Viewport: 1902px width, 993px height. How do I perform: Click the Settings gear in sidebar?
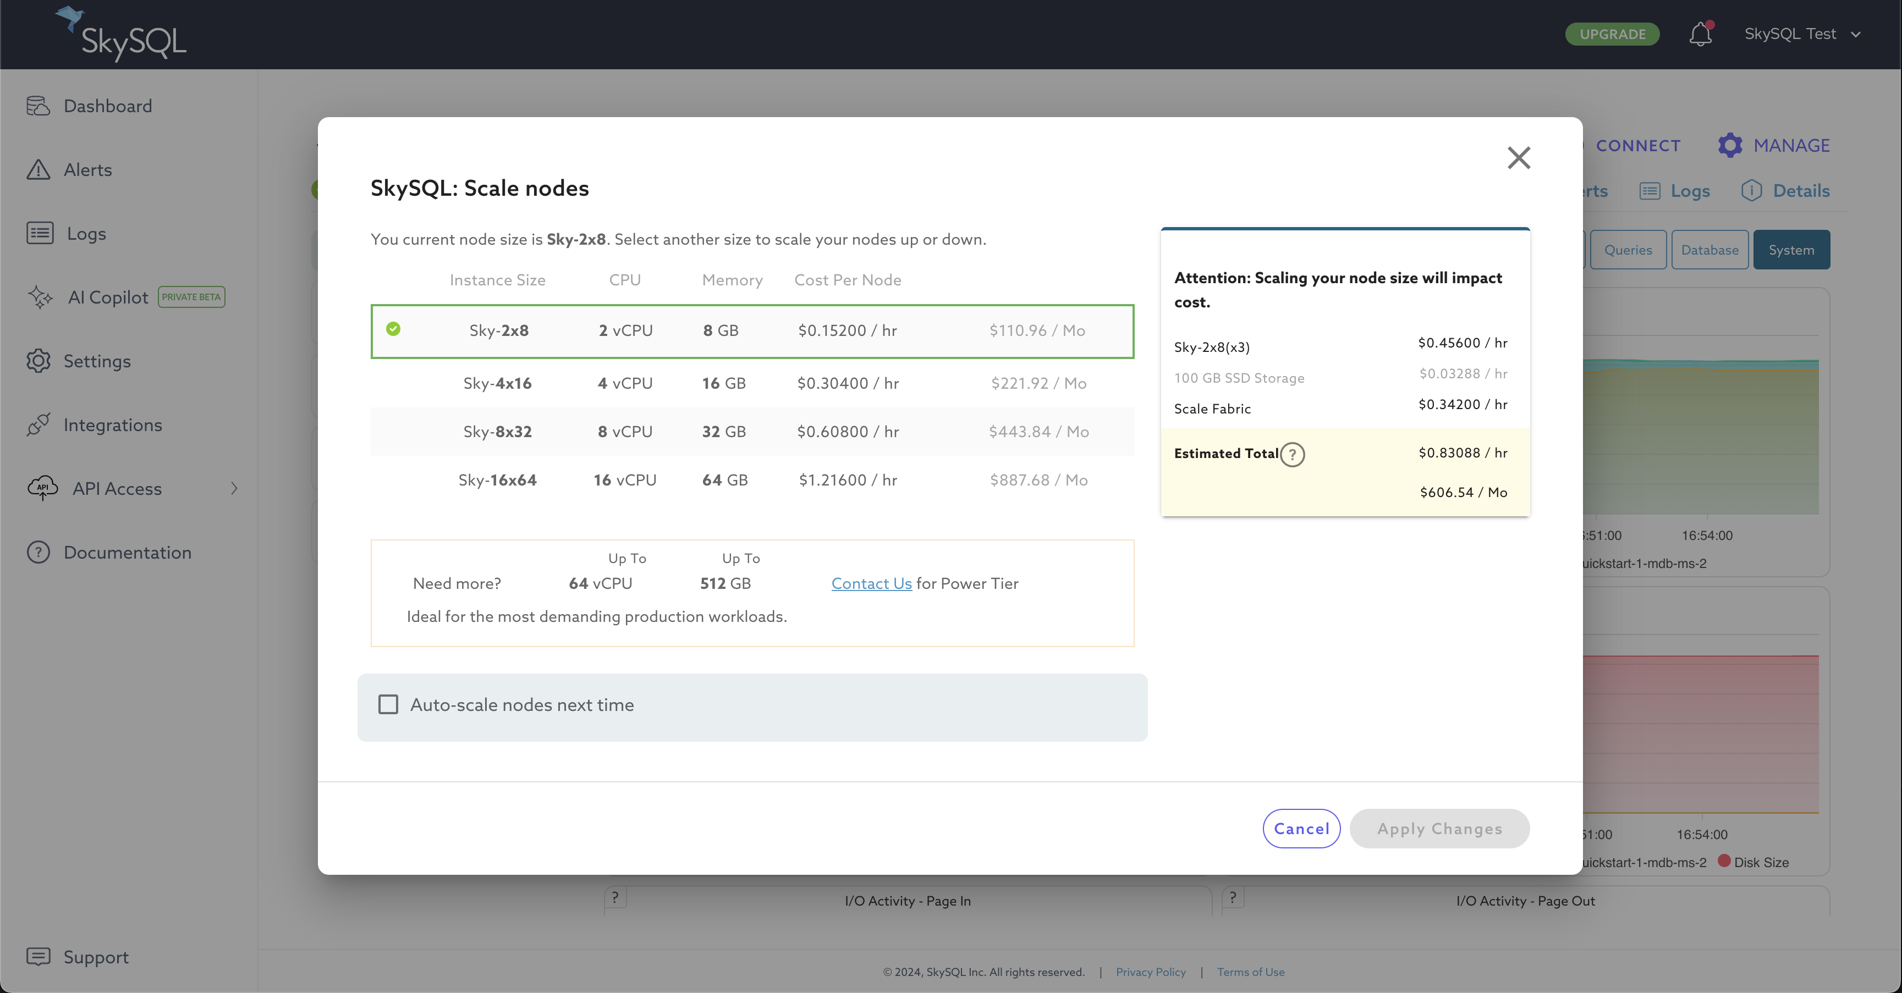coord(39,361)
